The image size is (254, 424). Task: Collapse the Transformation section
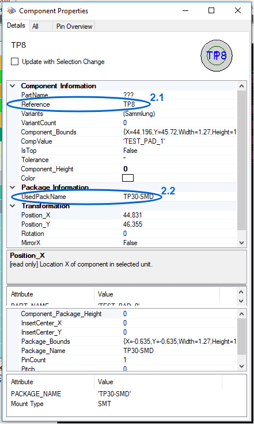[13, 206]
